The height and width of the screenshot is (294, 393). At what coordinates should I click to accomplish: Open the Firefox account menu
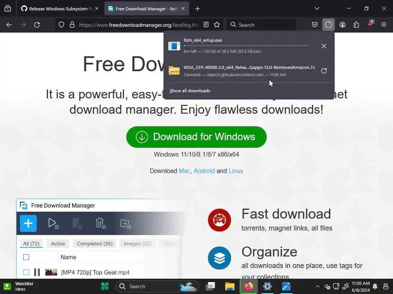342,24
